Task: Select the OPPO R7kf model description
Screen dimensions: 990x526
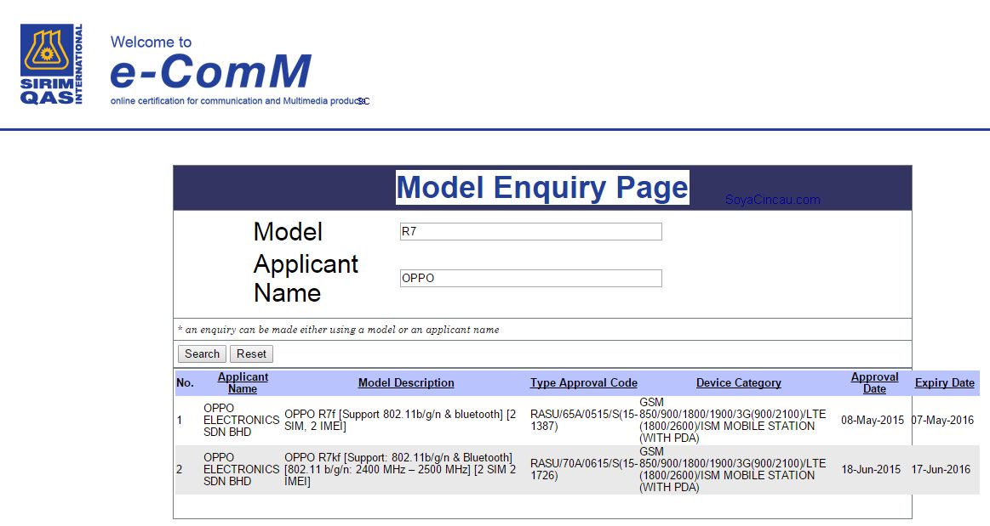Action: point(400,469)
